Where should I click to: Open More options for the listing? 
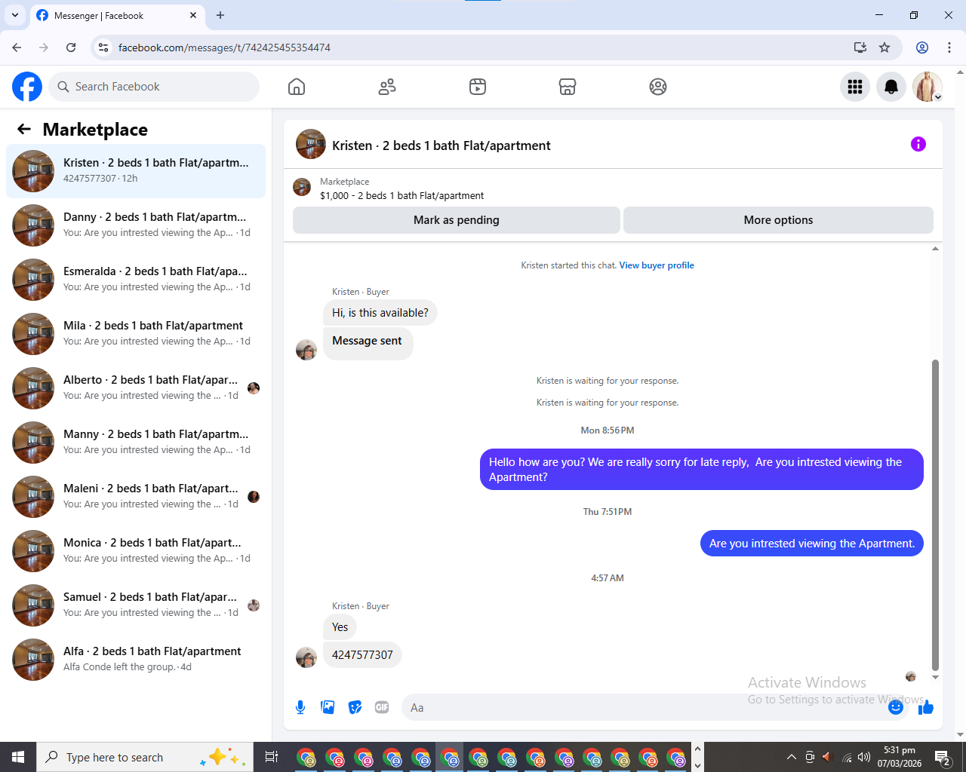(778, 220)
